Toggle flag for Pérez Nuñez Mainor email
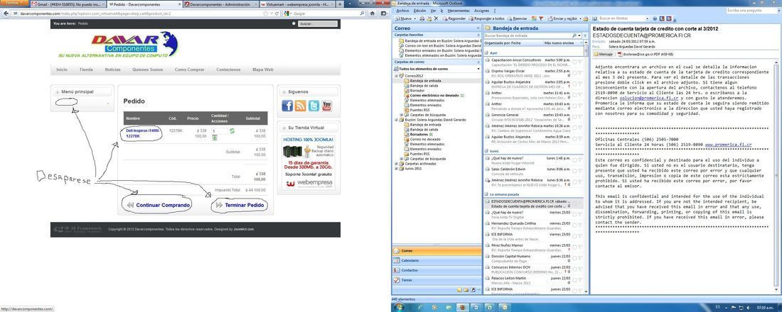Viewport: 782px width, 312px height. 580,246
